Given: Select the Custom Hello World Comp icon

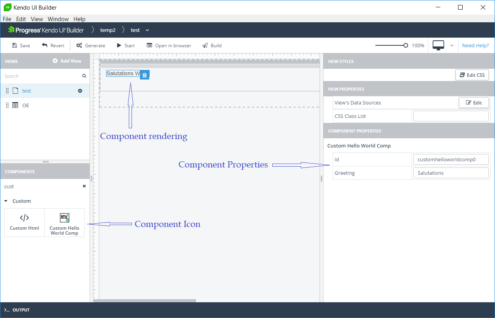Looking at the screenshot, I should 65,218.
